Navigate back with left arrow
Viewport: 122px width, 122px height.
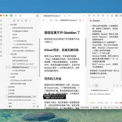coord(44,20)
